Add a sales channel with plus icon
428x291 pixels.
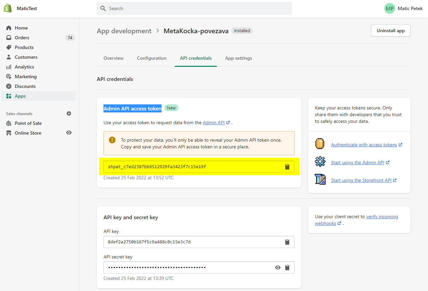[x=69, y=113]
